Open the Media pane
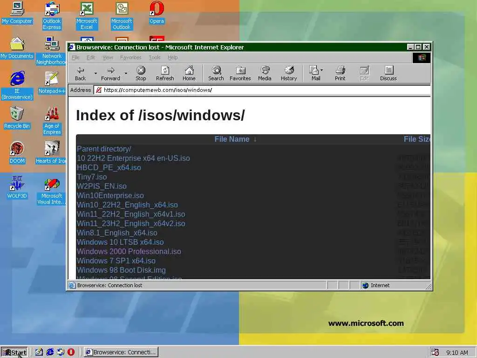The height and width of the screenshot is (358, 477). (x=265, y=74)
